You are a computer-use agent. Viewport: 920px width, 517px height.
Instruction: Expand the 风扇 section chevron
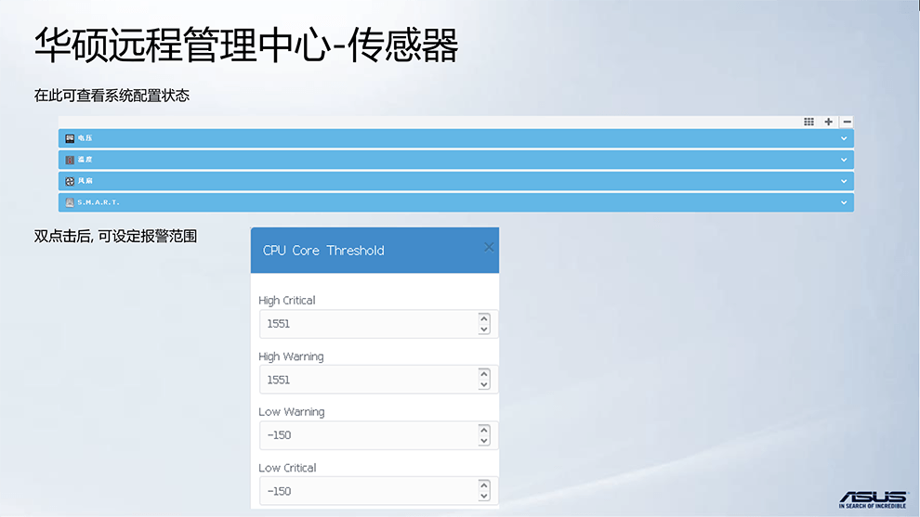pyautogui.click(x=844, y=181)
